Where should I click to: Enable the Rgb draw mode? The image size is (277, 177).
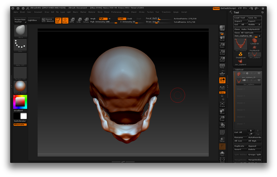[103, 18]
